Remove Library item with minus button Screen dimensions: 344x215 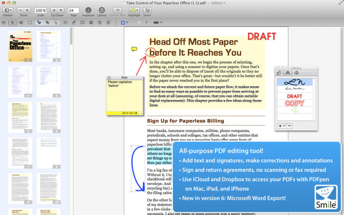[x=289, y=126]
